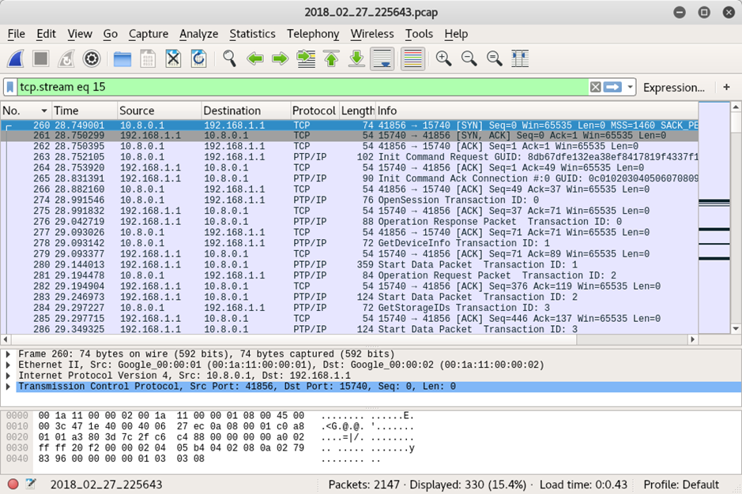Sort by the Destination column header
The width and height of the screenshot is (742, 494).
pyautogui.click(x=246, y=110)
